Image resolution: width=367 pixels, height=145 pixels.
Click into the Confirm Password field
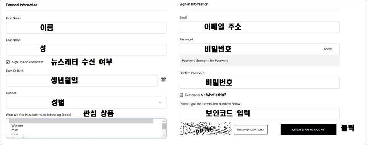260,83
